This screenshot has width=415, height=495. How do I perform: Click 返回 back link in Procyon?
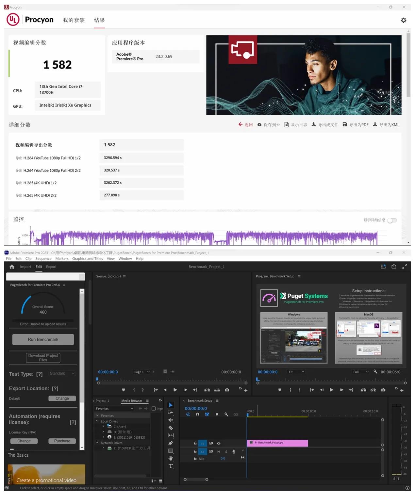(246, 125)
